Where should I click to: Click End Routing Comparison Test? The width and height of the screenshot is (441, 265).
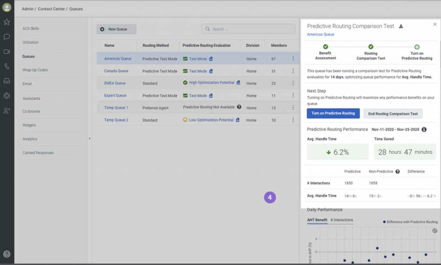coord(392,113)
